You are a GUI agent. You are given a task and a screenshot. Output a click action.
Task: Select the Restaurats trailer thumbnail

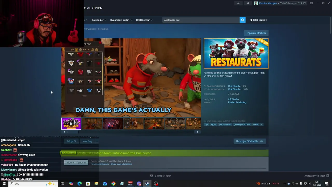point(71,124)
